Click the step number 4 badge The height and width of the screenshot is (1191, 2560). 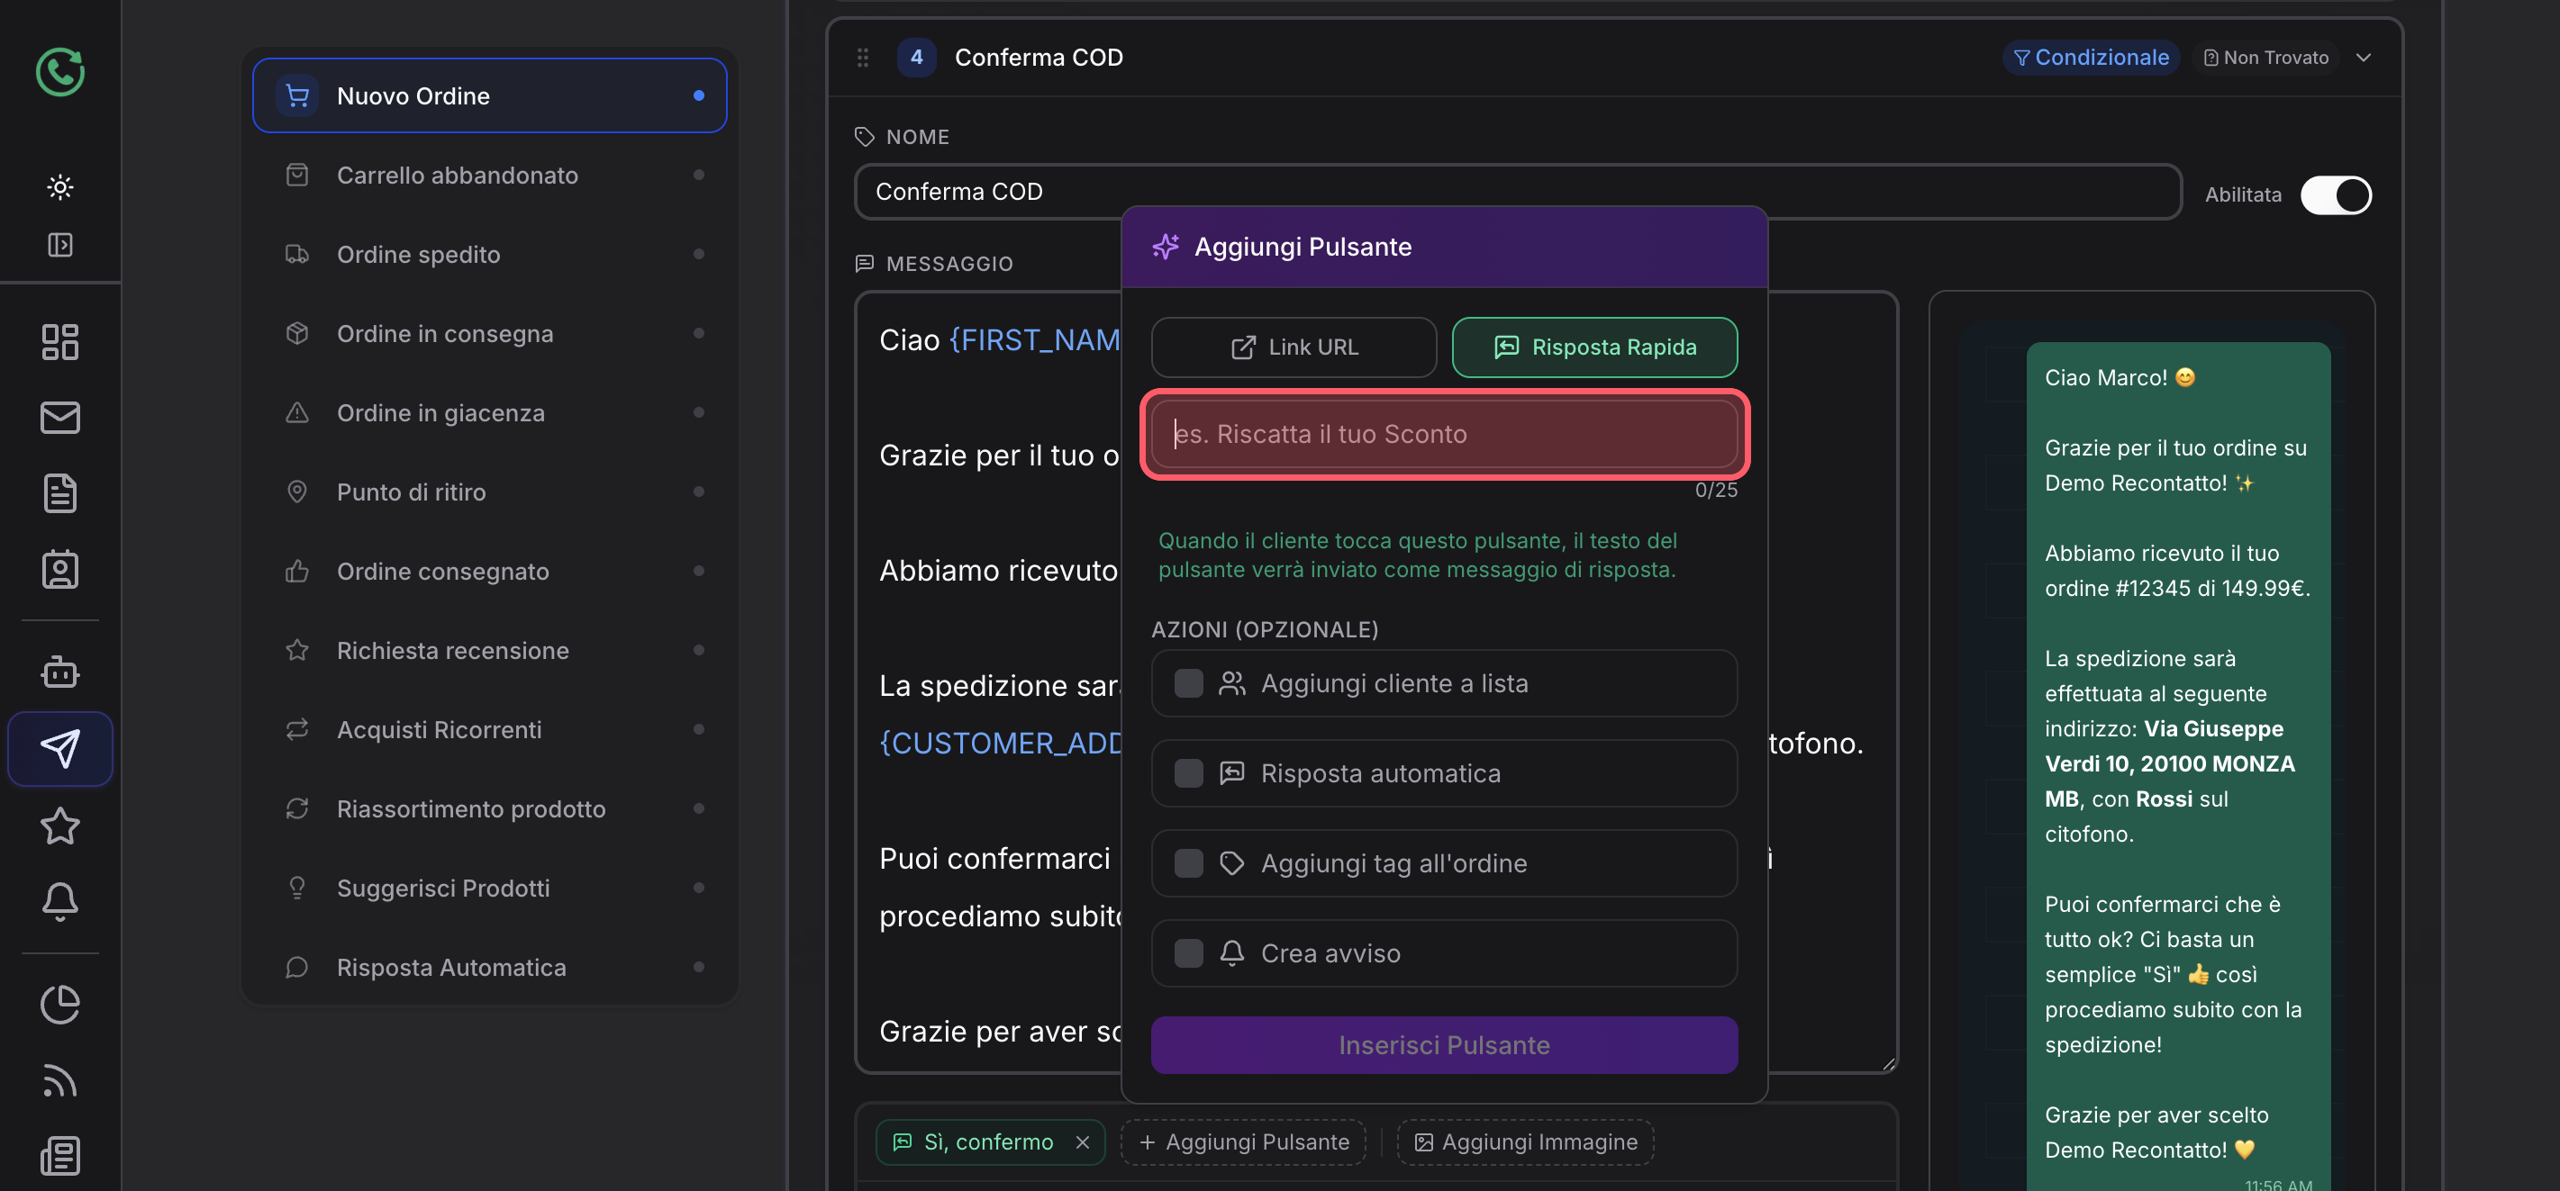[916, 58]
